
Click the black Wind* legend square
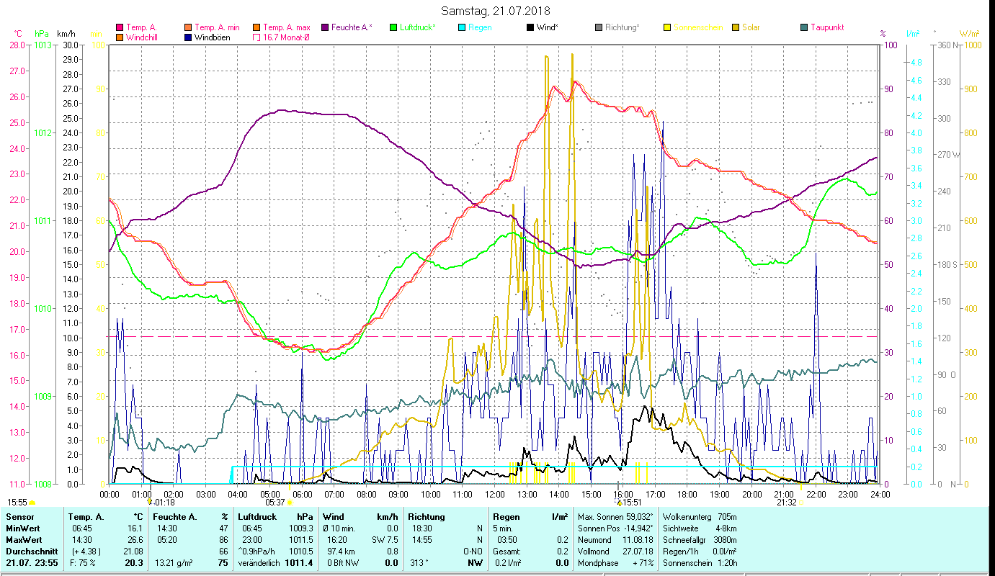530,27
